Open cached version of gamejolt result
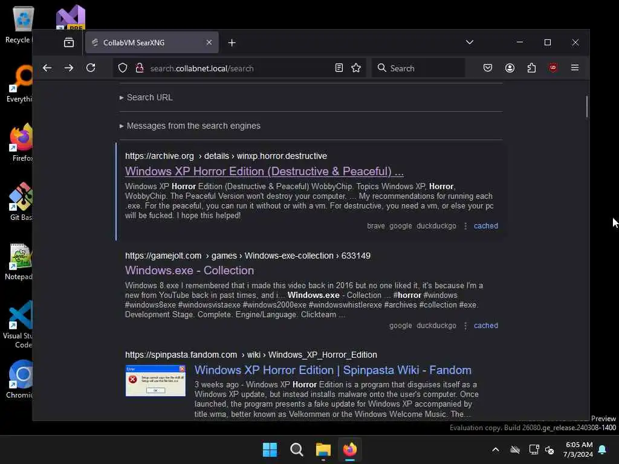 click(x=485, y=326)
